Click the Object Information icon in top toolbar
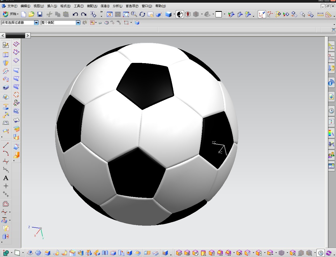 93,14
